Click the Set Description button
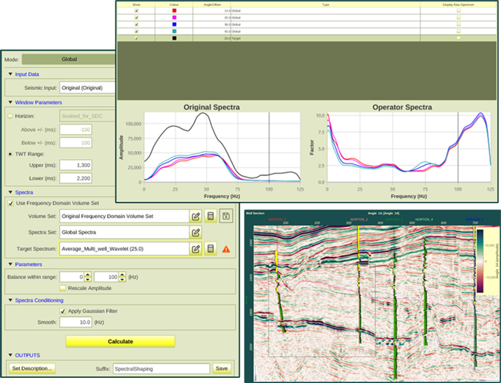Screen dimensions: 501x383 [32, 368]
